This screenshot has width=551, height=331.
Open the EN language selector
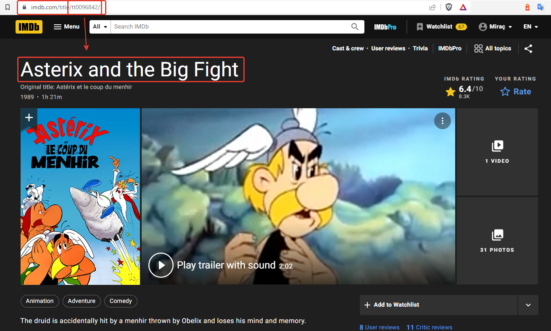click(x=530, y=27)
